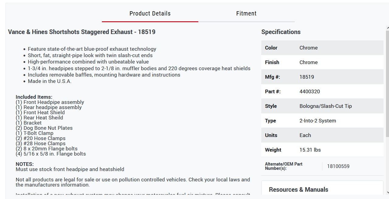This screenshot has height=199, width=389.
Task: Click the Specifications heading
Action: 281,32
